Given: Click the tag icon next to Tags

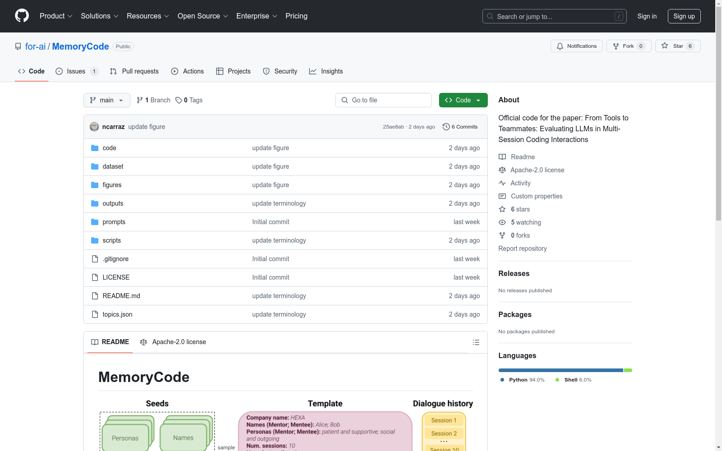Looking at the screenshot, I should coord(179,100).
